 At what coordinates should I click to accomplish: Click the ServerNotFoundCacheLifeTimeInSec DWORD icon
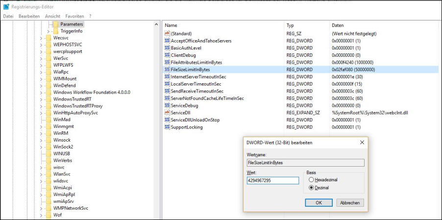pyautogui.click(x=167, y=98)
